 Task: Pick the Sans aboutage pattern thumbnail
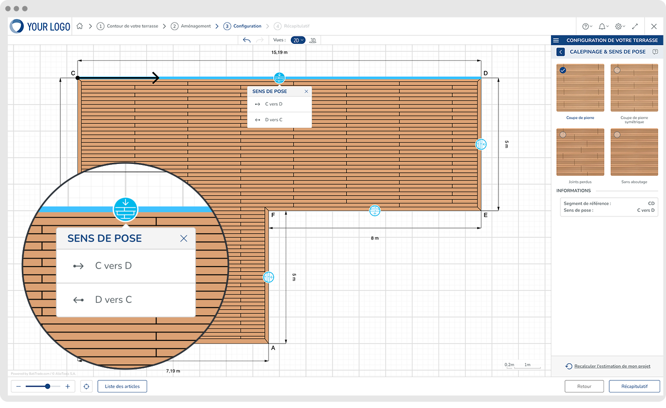(x=635, y=152)
